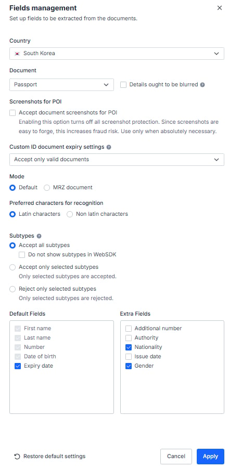
Task: Open the Accept only valid documents dropdown
Action: (117, 160)
